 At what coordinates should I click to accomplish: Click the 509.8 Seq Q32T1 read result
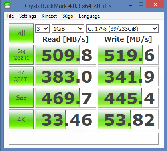pyautogui.click(x=66, y=55)
